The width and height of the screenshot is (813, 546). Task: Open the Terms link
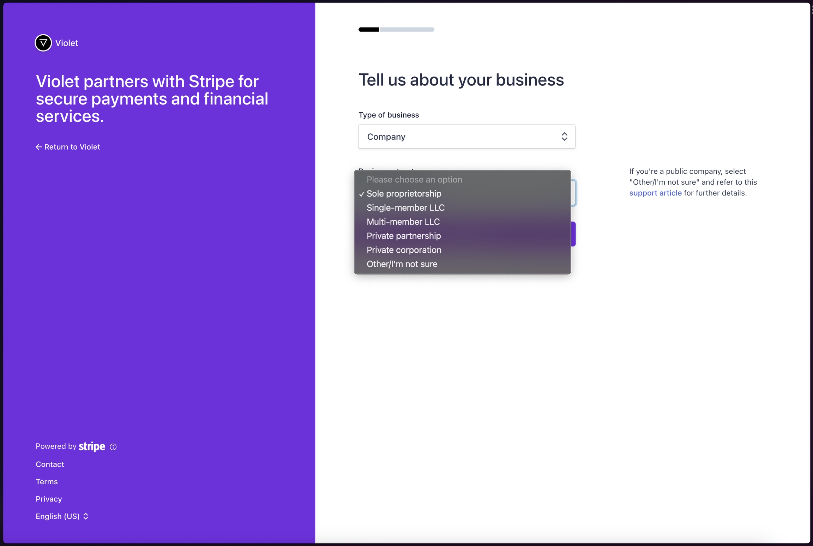(47, 482)
